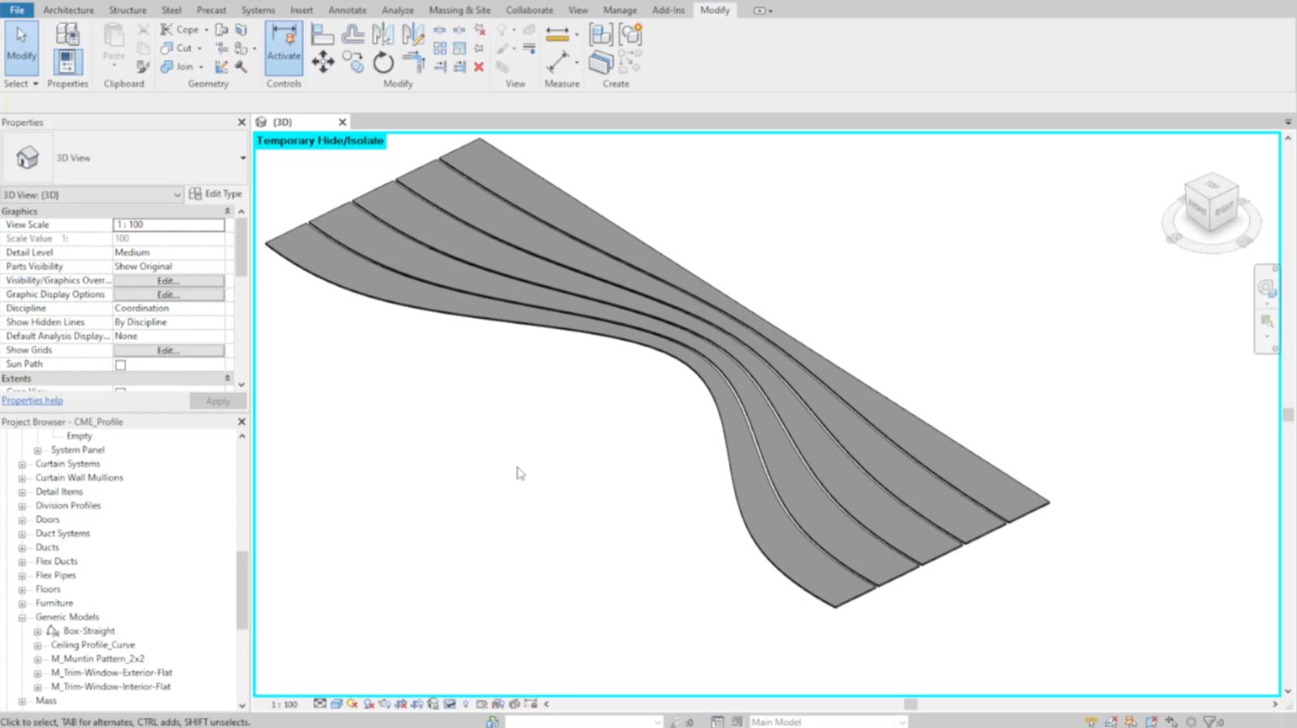Open the 3D View type selector dropdown

tap(243, 158)
